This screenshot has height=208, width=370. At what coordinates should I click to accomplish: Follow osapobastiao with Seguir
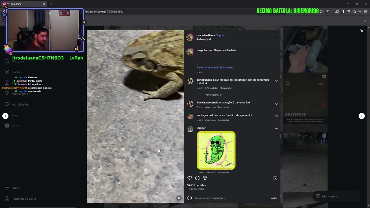point(220,35)
